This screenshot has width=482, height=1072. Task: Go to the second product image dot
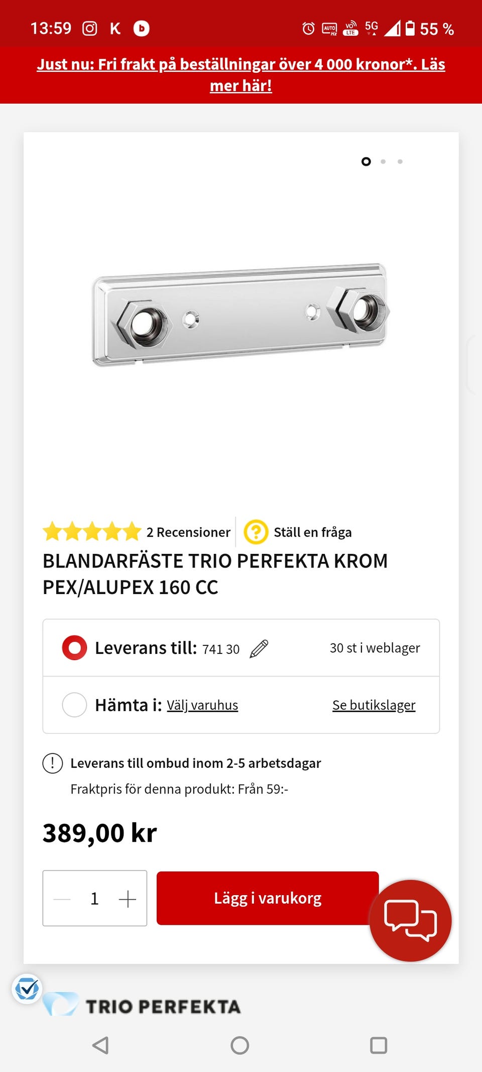tap(383, 162)
